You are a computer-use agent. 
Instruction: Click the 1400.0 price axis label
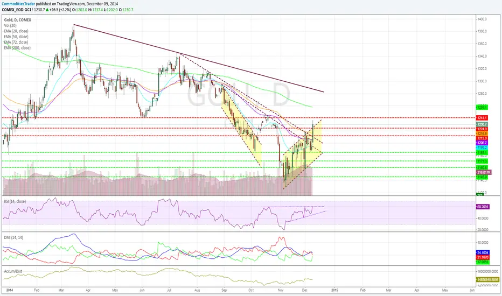pyautogui.click(x=482, y=19)
